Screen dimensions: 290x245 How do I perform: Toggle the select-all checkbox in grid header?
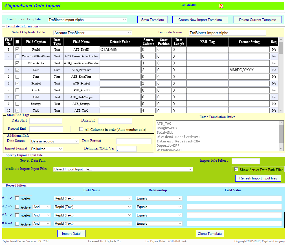pos(17,42)
